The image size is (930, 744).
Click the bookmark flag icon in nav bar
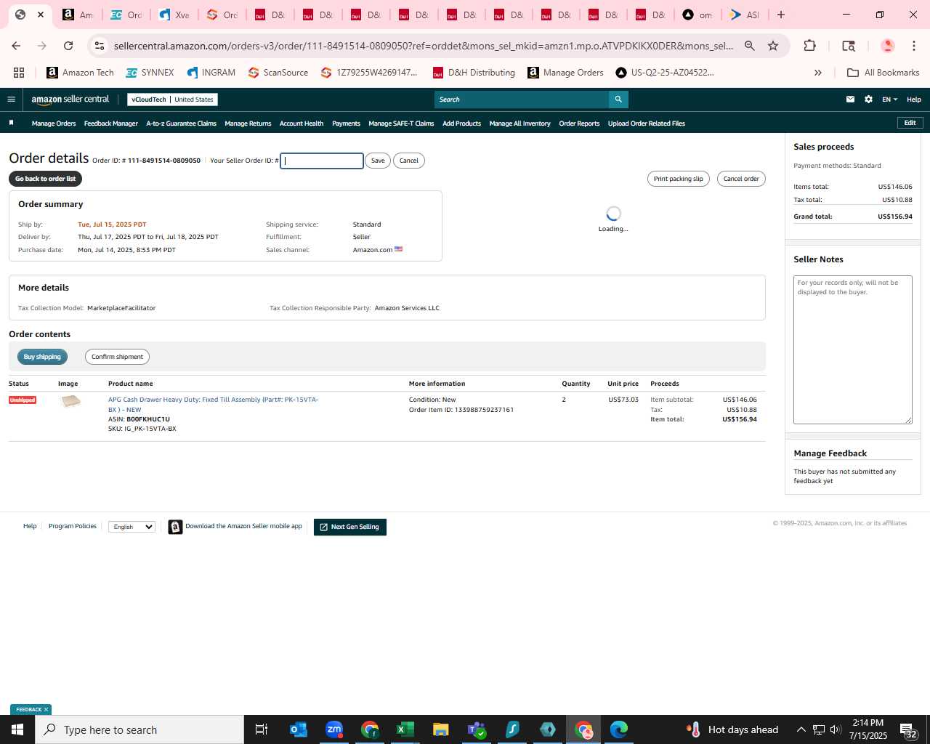click(x=11, y=123)
